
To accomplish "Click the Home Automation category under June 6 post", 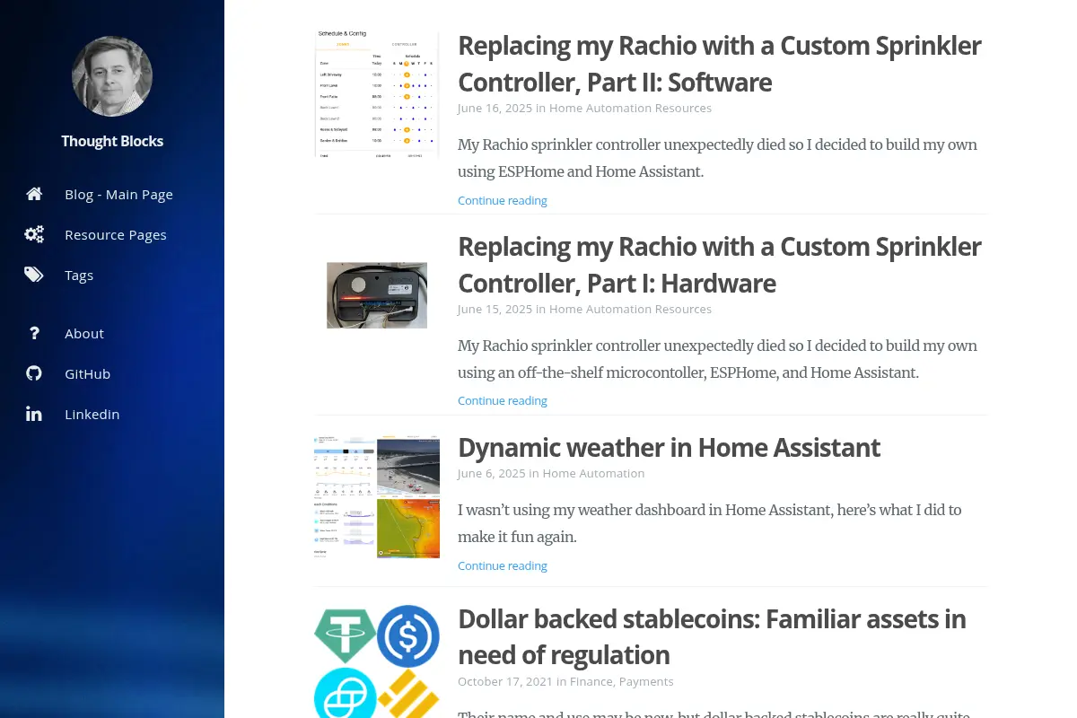I will pyautogui.click(x=593, y=473).
